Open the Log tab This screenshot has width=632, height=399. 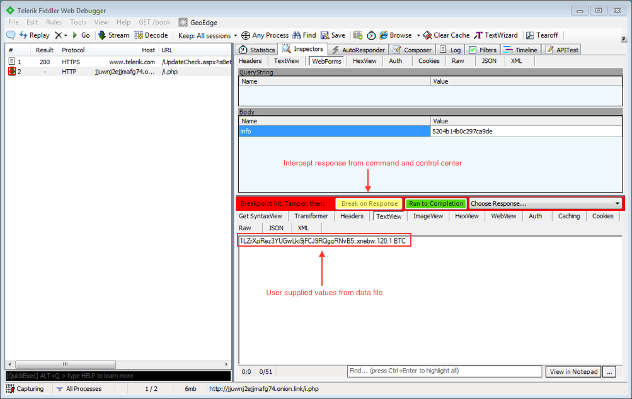451,50
